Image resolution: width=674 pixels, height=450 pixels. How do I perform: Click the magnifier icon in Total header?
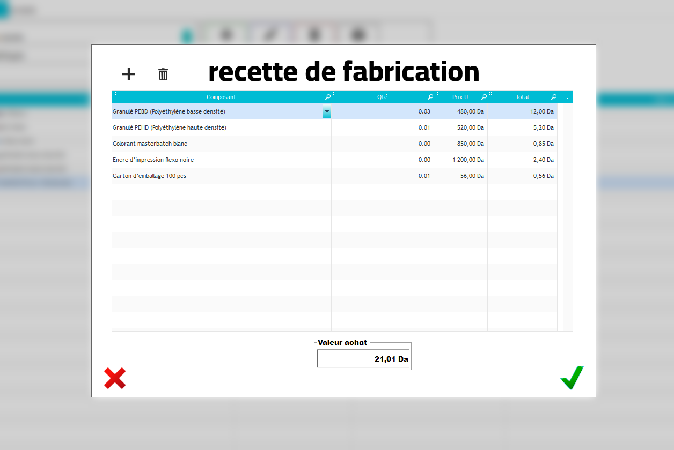tap(553, 97)
